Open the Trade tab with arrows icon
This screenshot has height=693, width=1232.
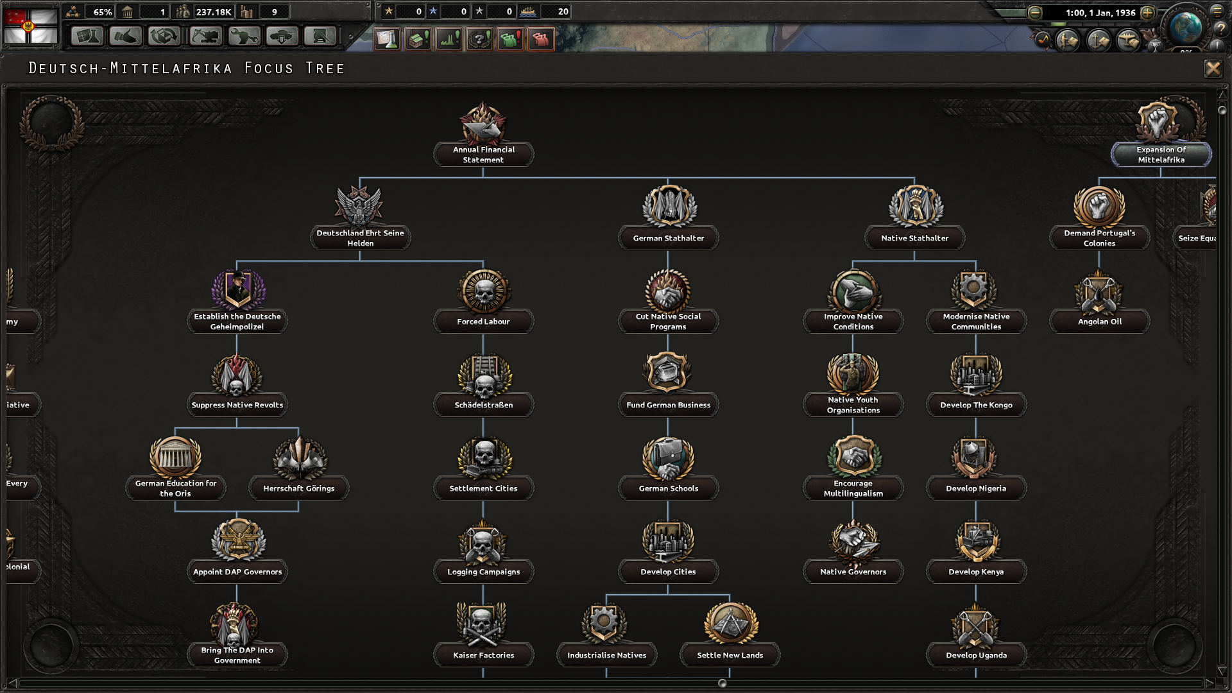[164, 37]
